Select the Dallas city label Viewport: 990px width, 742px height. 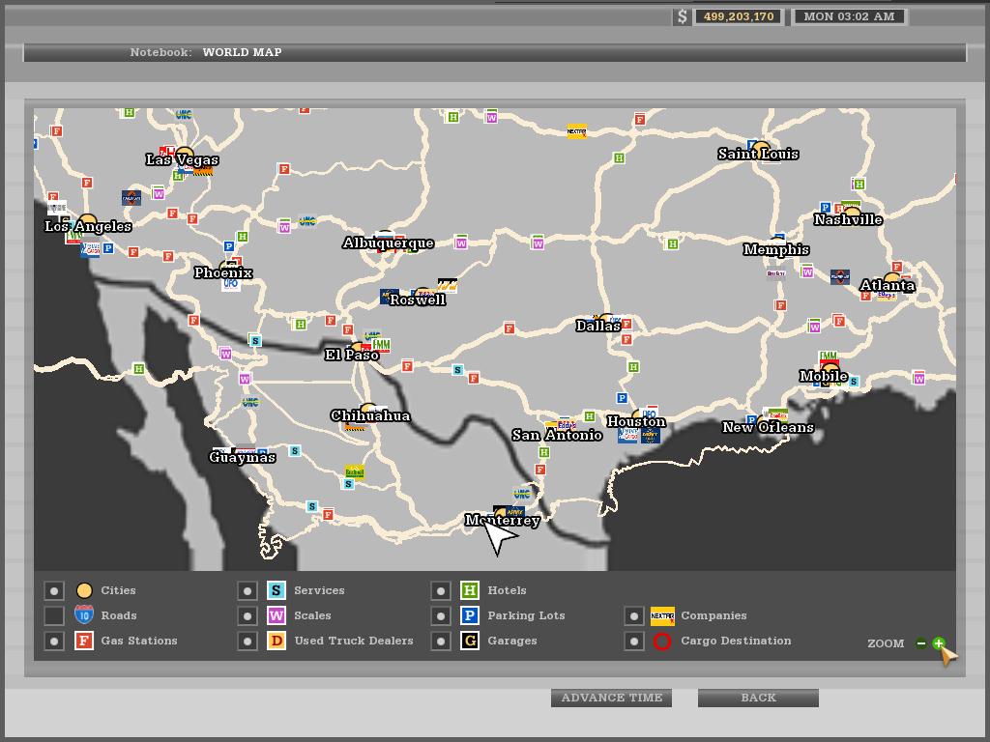(597, 327)
